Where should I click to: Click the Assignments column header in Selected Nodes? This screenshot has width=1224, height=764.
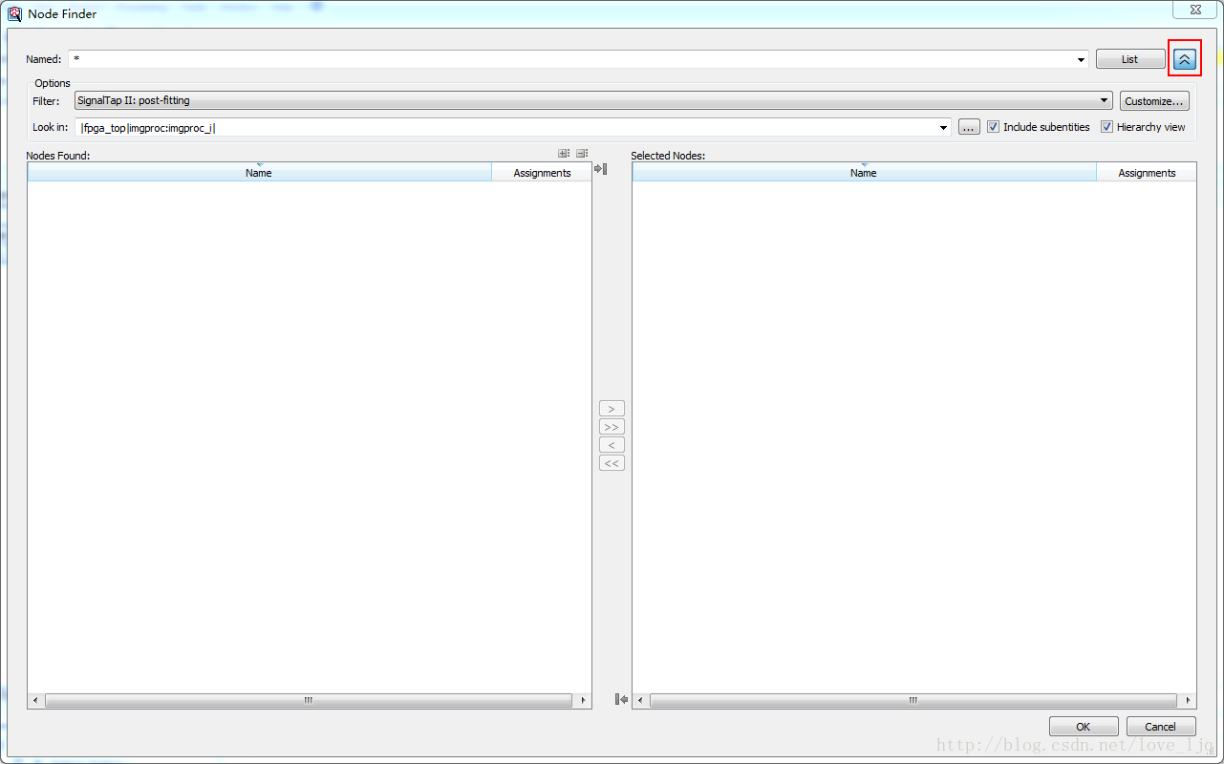pos(1147,173)
